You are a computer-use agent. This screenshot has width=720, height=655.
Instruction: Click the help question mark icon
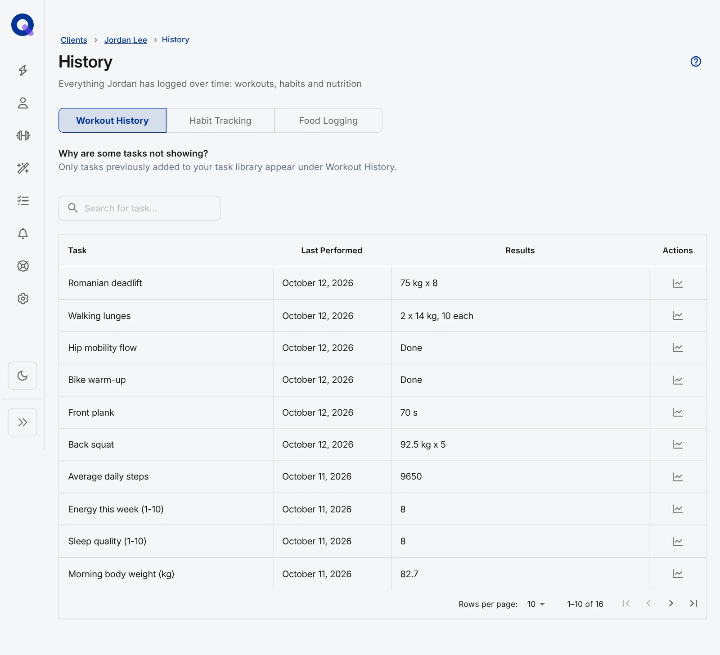(x=696, y=62)
